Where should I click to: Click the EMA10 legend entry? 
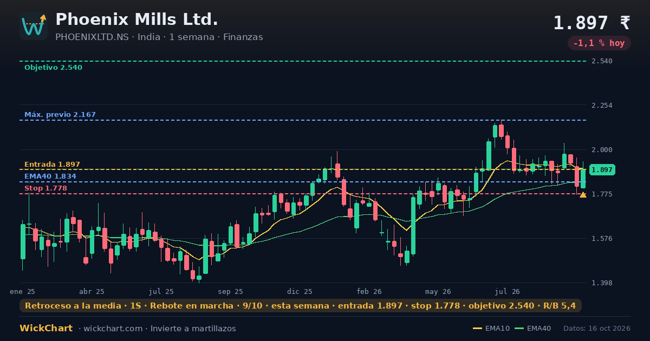491,329
